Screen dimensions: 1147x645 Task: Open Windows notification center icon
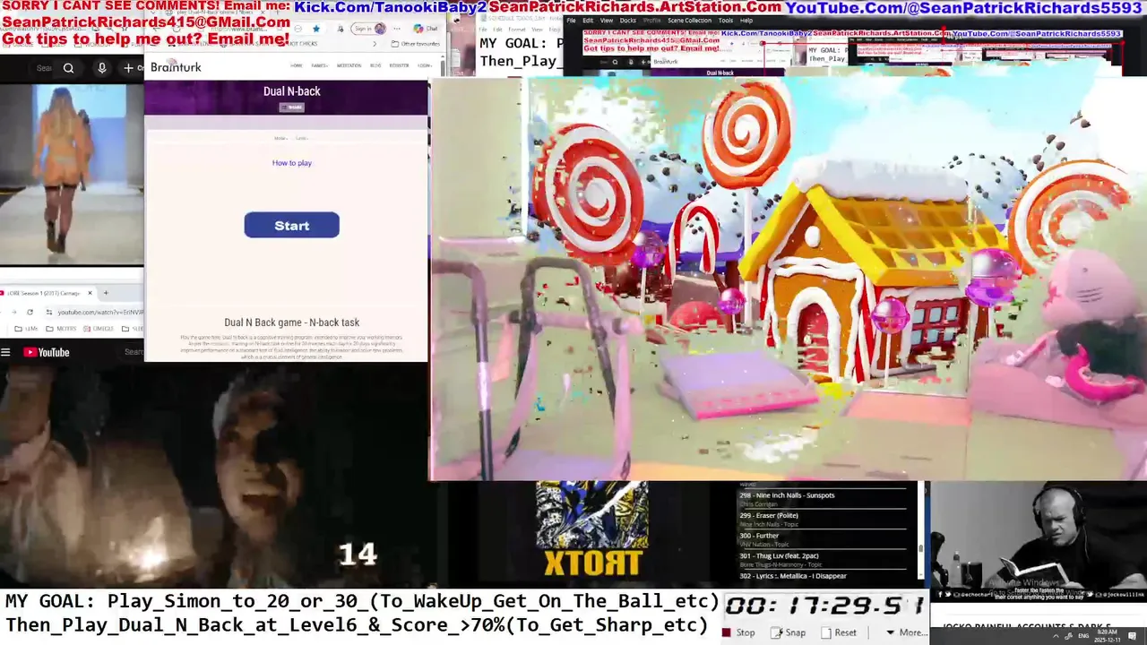coord(1132,635)
